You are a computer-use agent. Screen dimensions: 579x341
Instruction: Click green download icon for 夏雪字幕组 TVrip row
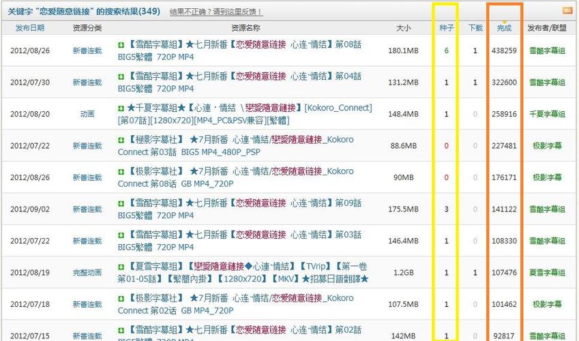coord(121,267)
